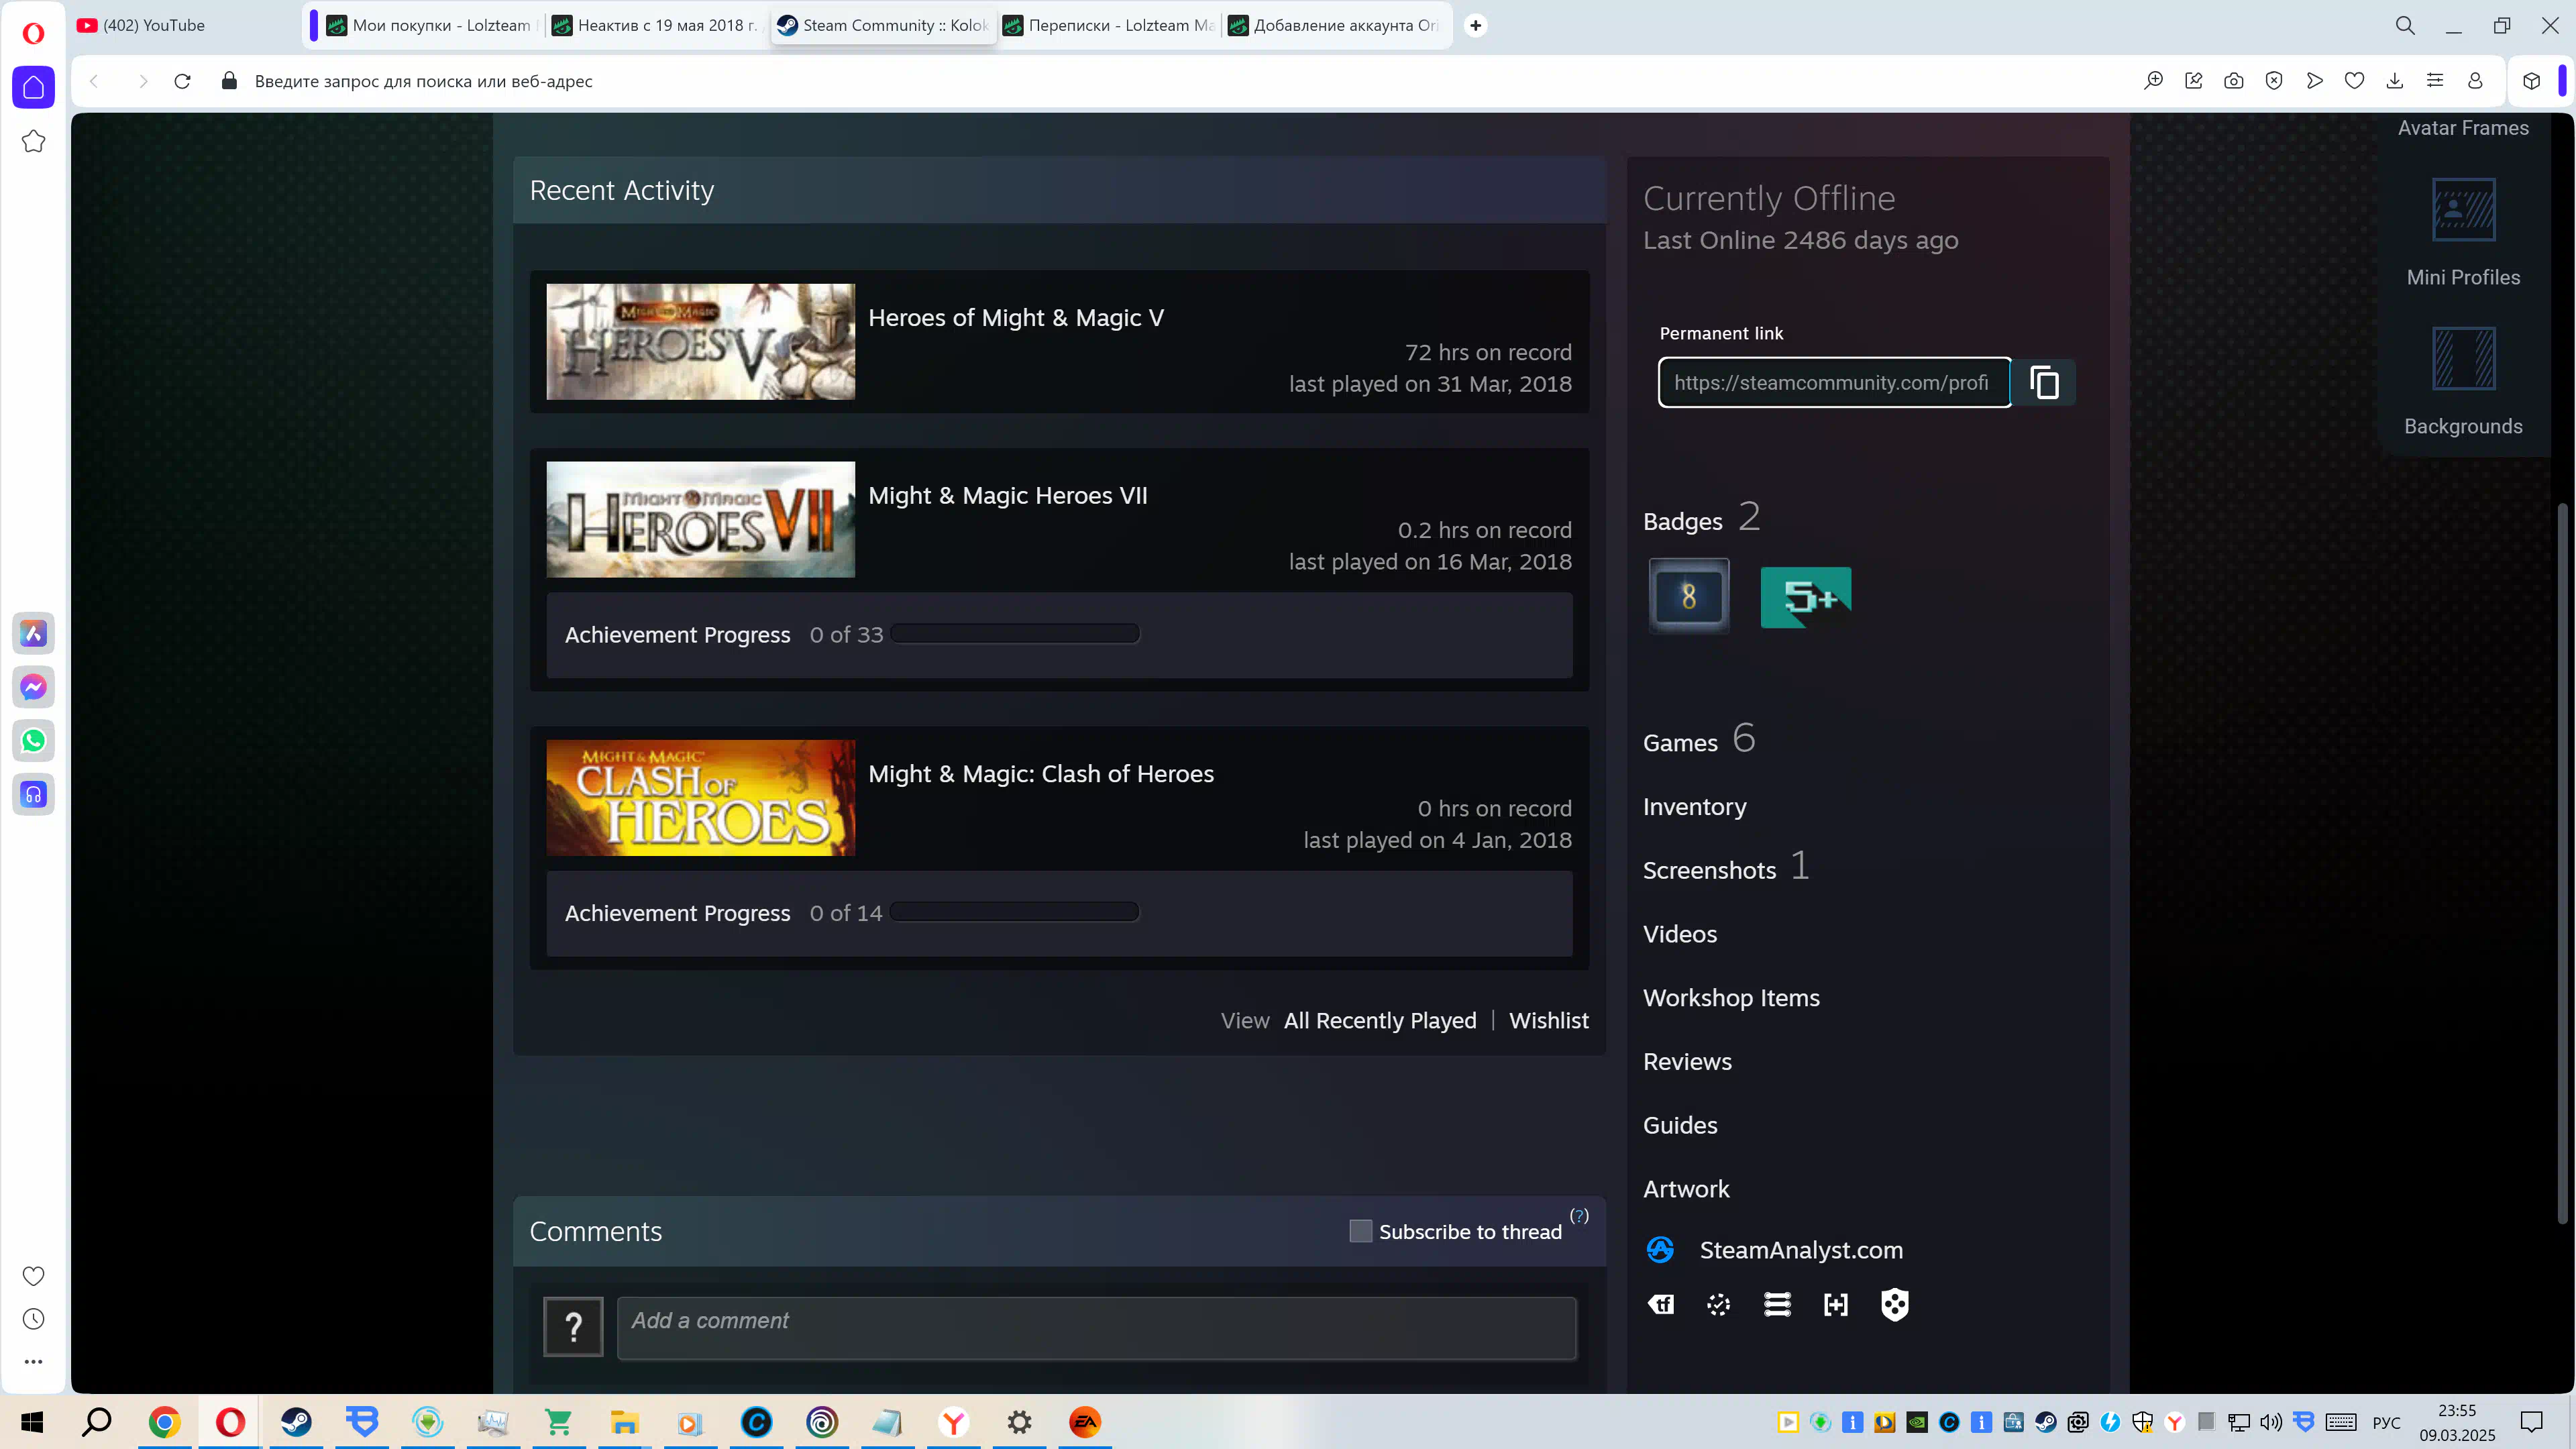Switch to Мои покупки Lolzteam tab
Image resolution: width=2576 pixels, height=1449 pixels.
click(433, 25)
